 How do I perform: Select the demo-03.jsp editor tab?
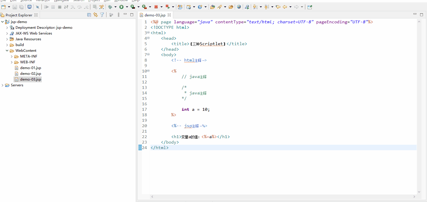[x=155, y=15]
